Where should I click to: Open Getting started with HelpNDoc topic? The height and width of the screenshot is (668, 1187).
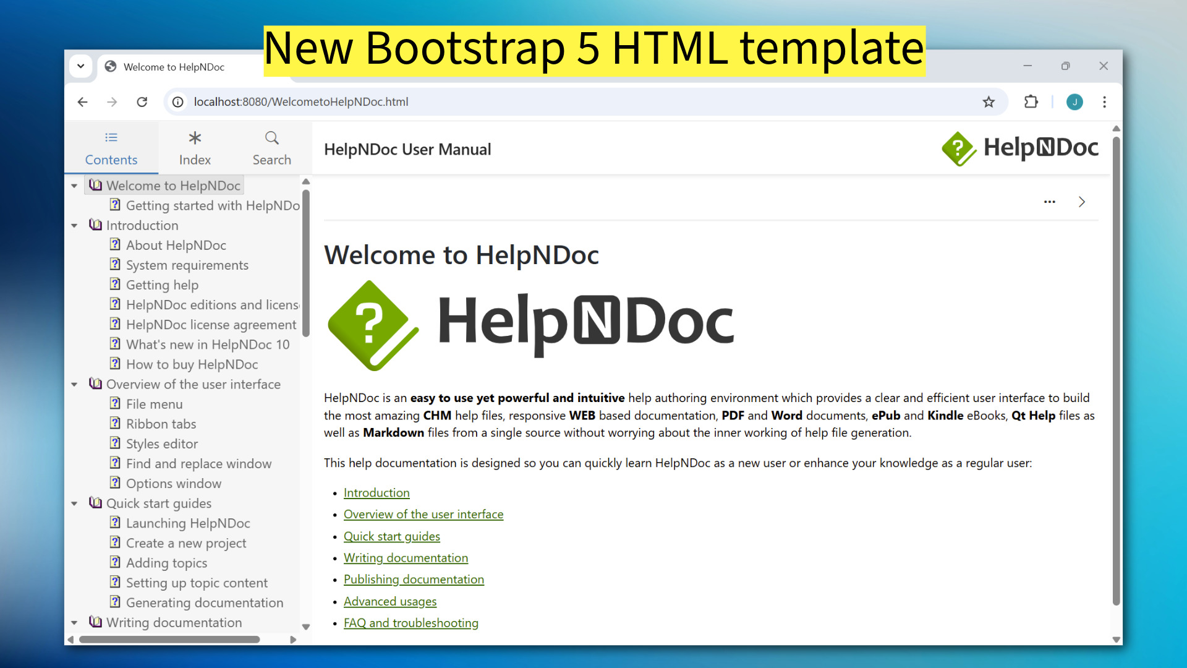pyautogui.click(x=213, y=205)
